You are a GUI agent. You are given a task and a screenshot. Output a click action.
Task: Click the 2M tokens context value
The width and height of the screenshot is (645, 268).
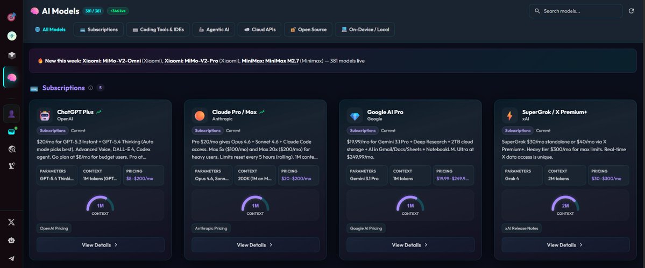point(558,179)
